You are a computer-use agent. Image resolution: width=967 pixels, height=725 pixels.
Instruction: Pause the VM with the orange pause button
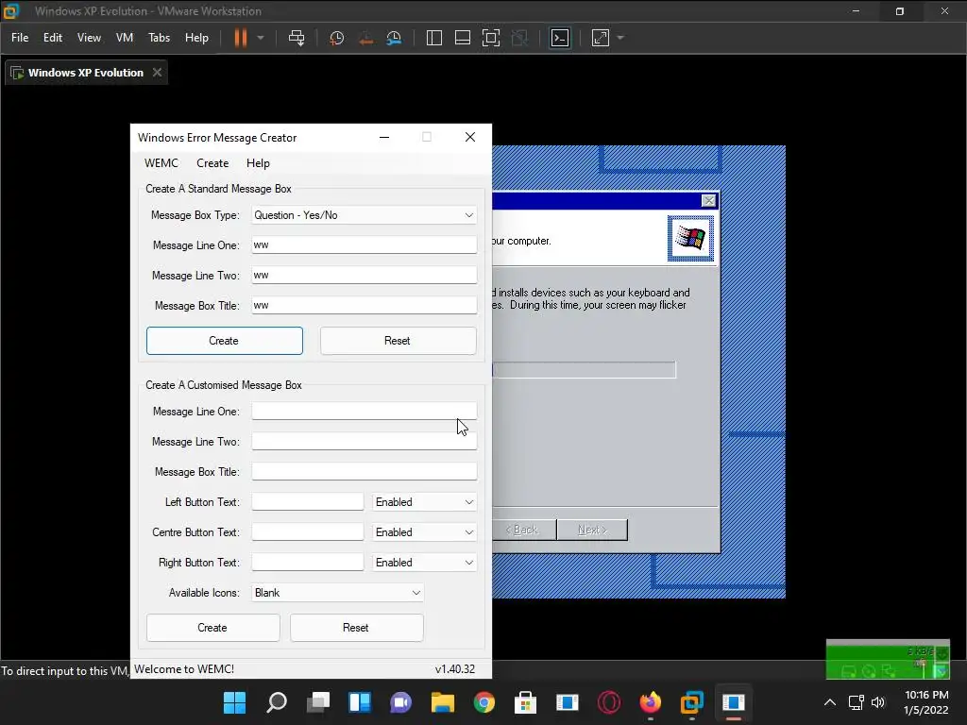241,38
